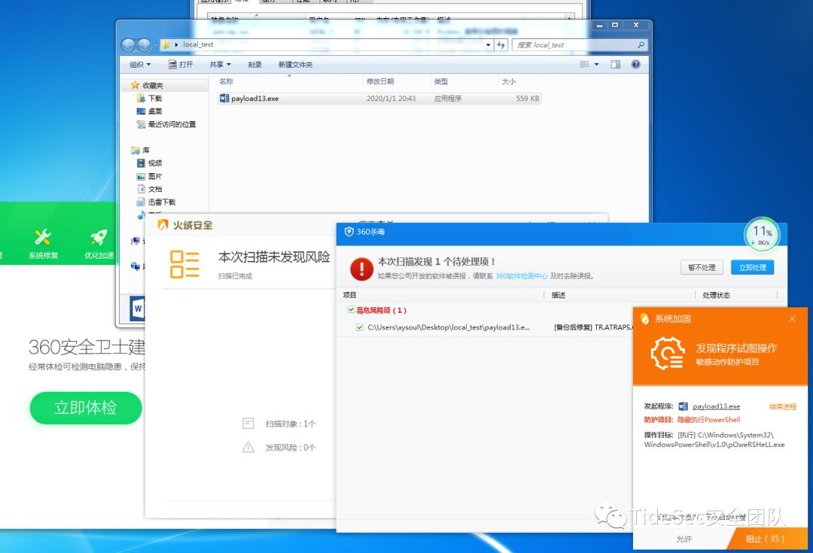Click the refresh icon beside the address bar
Screen dimensions: 813x553
pos(501,45)
